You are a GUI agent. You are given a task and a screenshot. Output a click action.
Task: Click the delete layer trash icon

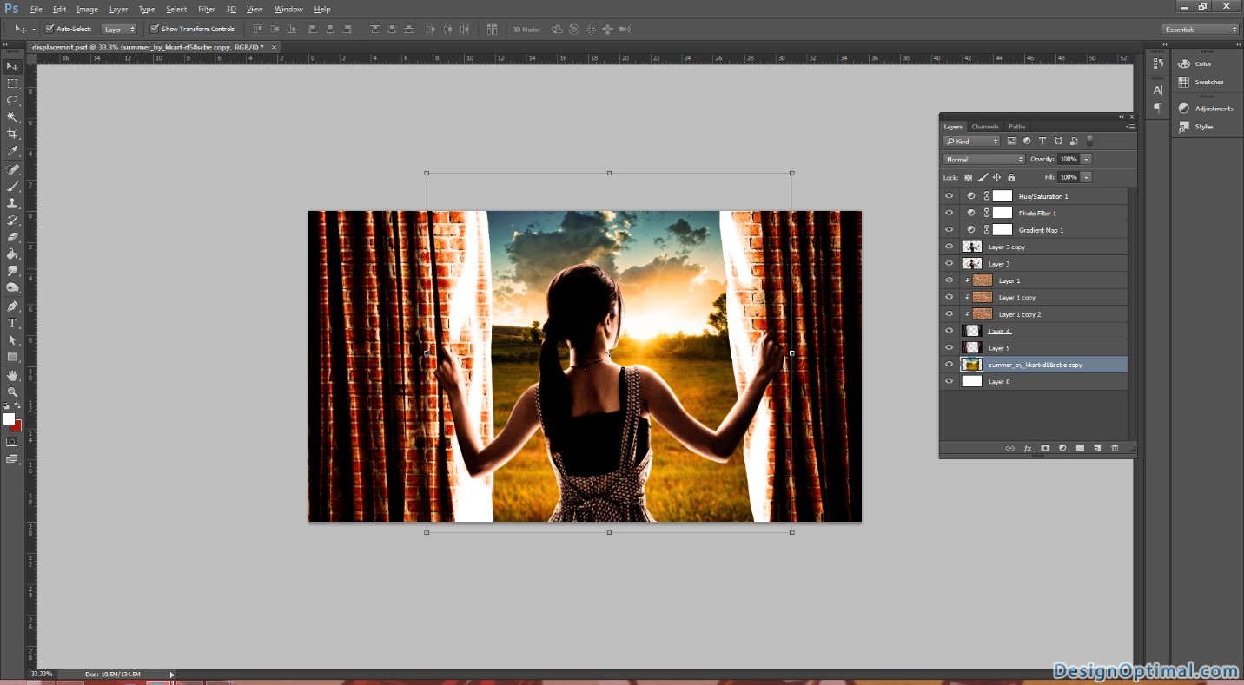1115,448
